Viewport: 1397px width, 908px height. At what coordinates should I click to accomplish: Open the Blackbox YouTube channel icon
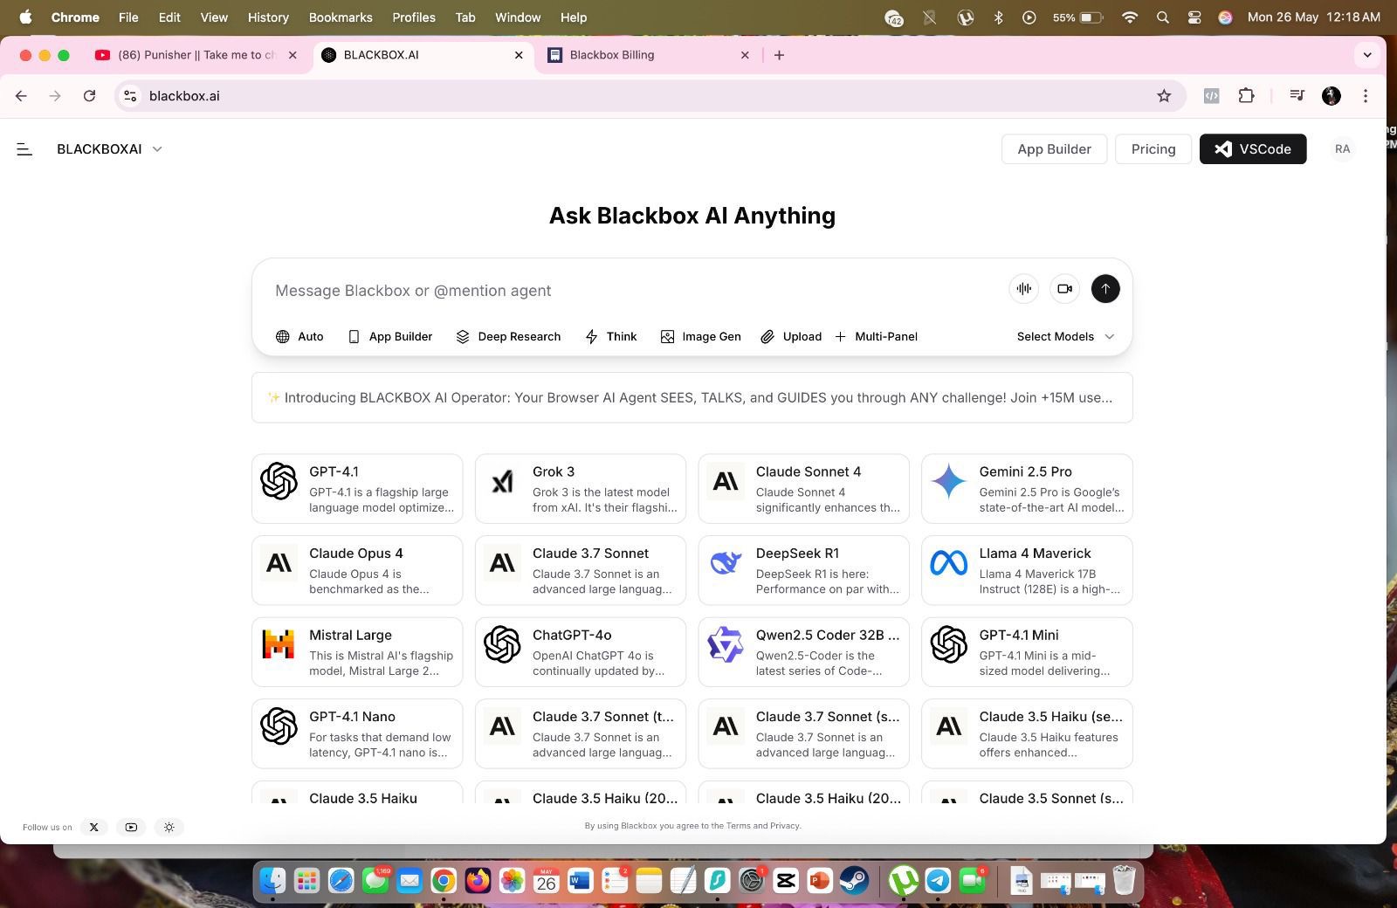coord(131,827)
